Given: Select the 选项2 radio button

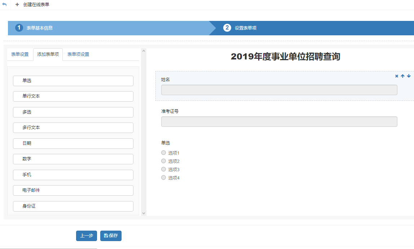Looking at the screenshot, I should 164,161.
